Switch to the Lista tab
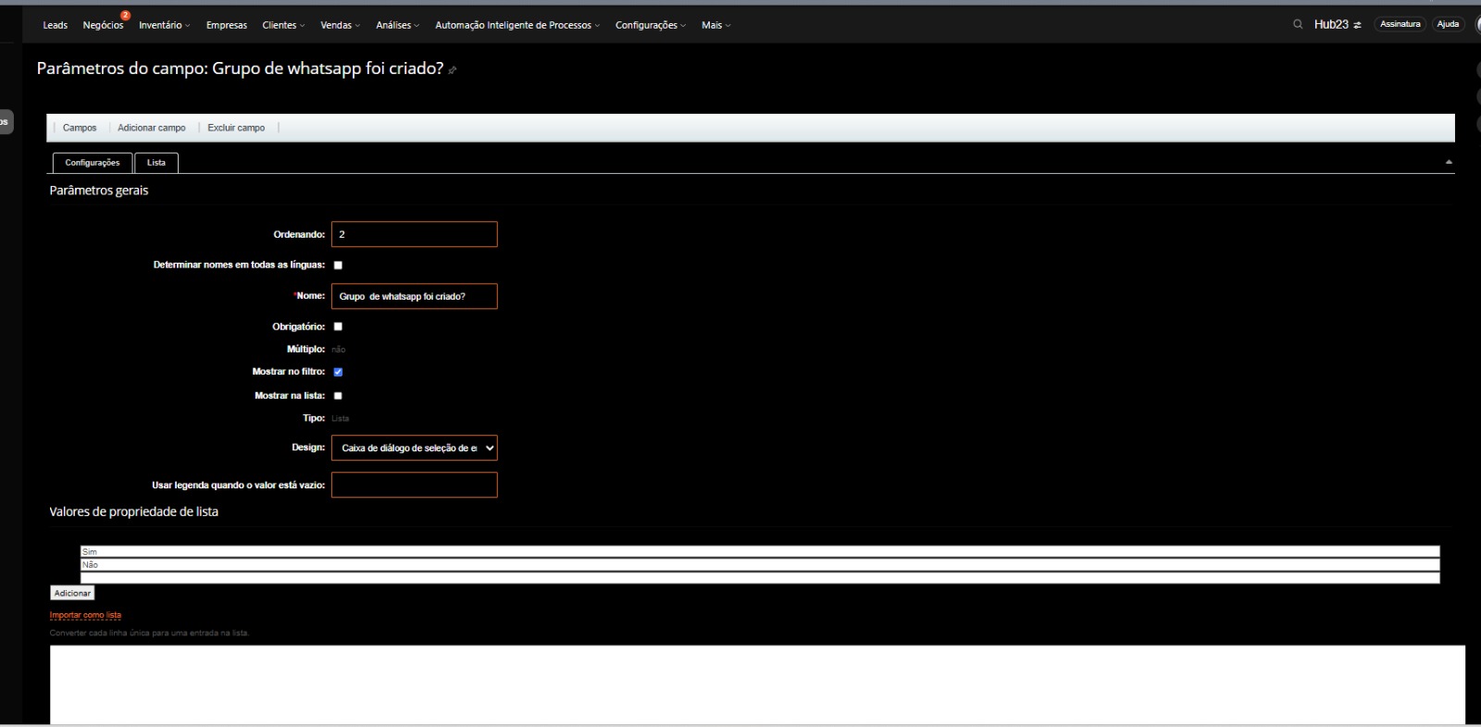This screenshot has height=727, width=1481. coord(156,163)
